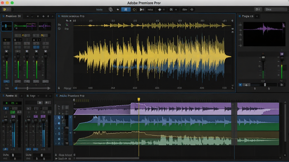Click into the search field at top right
Image resolution: width=289 pixels, height=162 pixels.
pyautogui.click(x=275, y=9)
